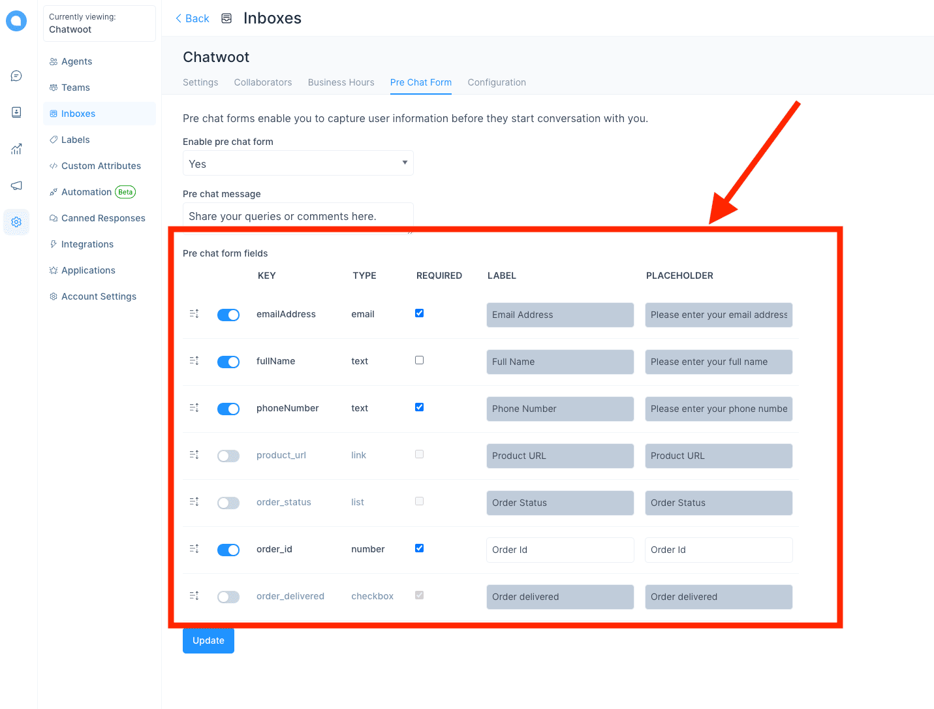Click the Order Status label field

click(x=560, y=503)
